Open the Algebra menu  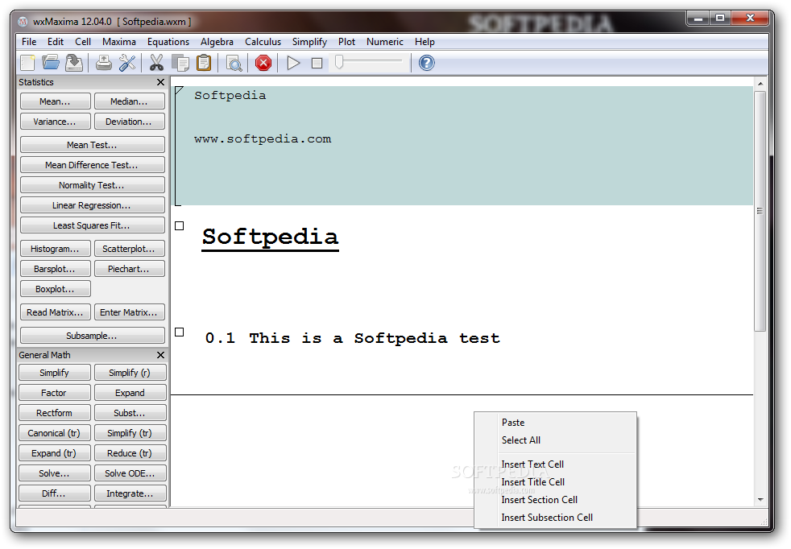217,42
